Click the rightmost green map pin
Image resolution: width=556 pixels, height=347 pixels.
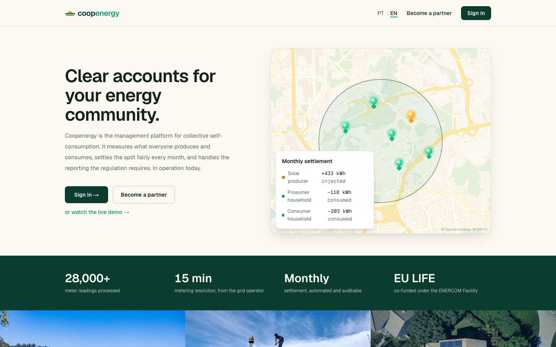(x=429, y=153)
